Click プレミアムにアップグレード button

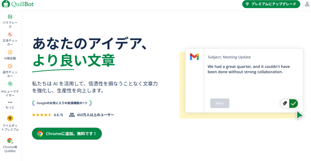tap(271, 4)
